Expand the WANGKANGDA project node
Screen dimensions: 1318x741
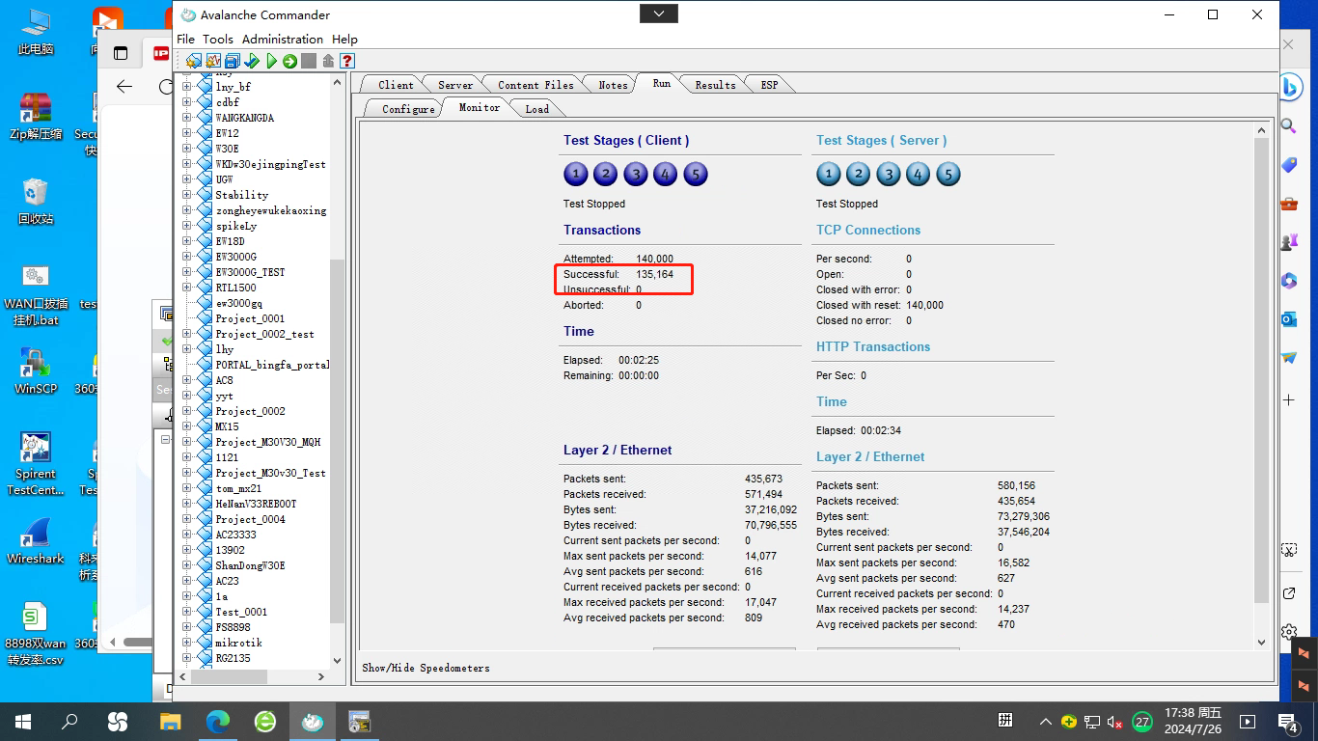point(186,118)
